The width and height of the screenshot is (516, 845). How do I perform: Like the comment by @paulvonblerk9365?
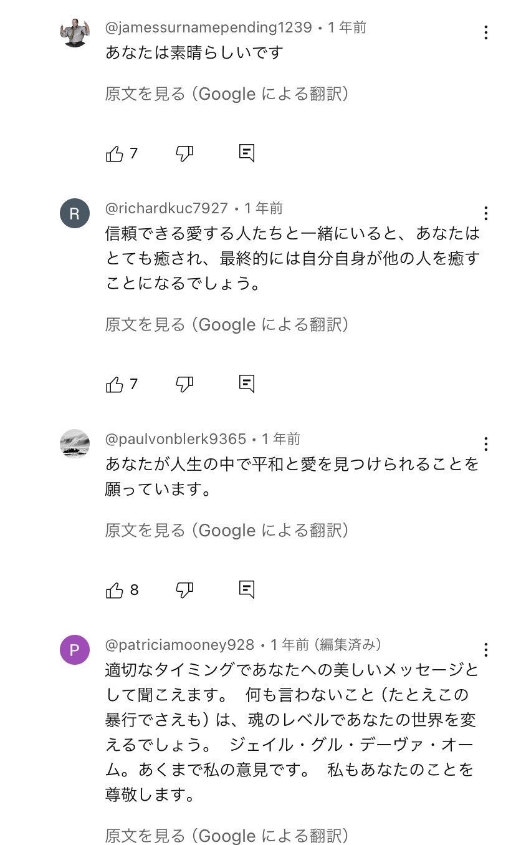115,590
